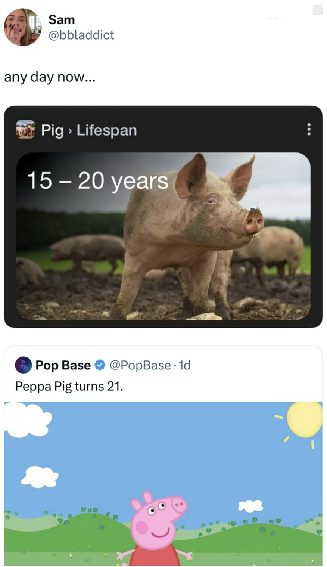This screenshot has width=327, height=567.
Task: Click the 1d timestamp on quoted tweet
Action: pyautogui.click(x=185, y=365)
